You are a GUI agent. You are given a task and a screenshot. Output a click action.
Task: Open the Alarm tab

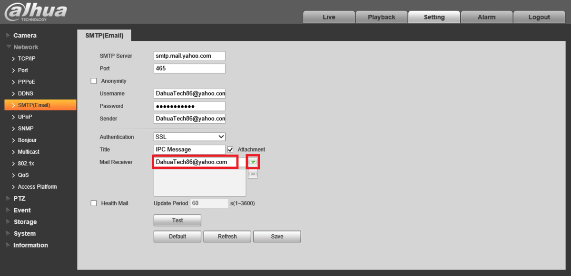(486, 17)
